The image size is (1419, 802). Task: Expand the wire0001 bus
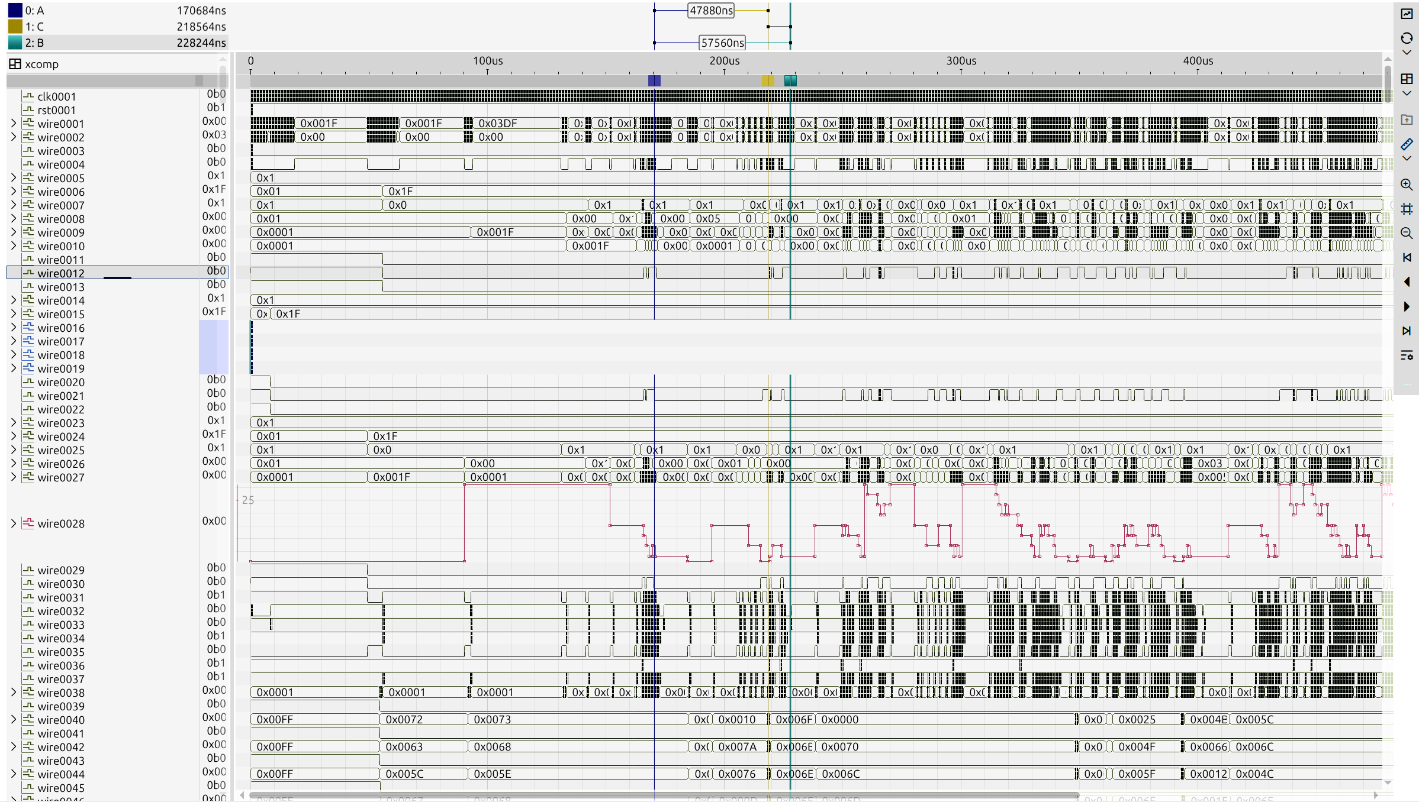[14, 124]
